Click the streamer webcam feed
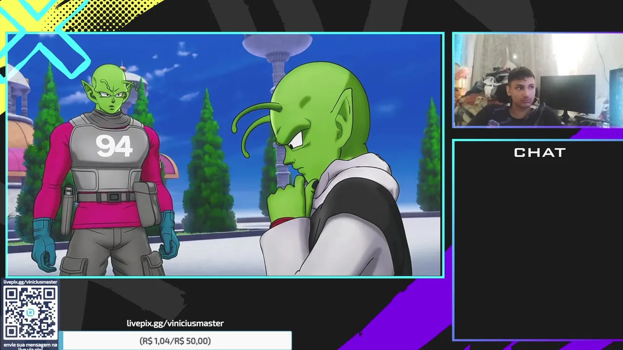 coord(538,80)
